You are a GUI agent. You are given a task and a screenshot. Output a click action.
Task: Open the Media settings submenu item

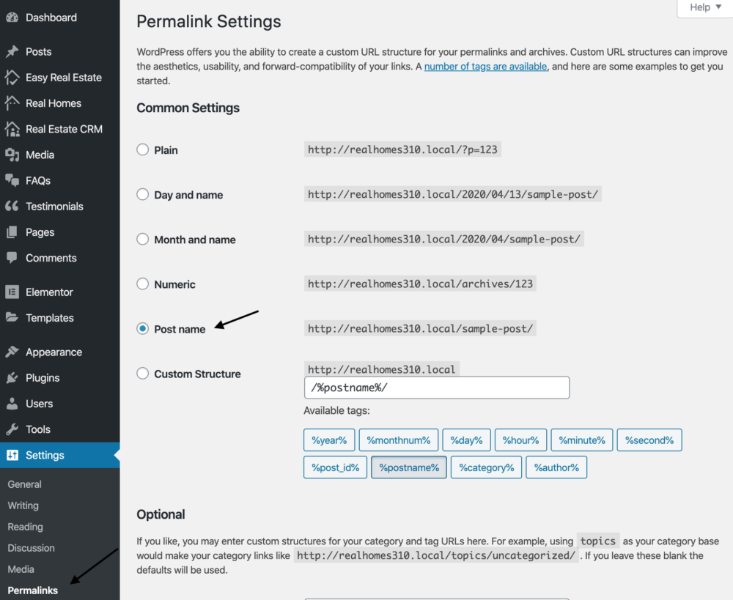click(21, 569)
